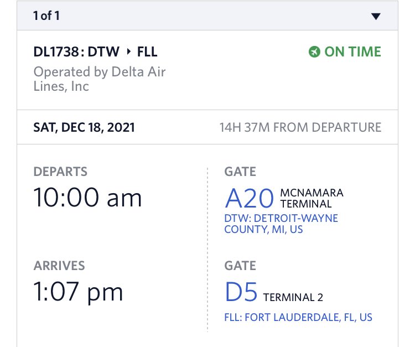Click the FLL destination code in header
Screen dimensions: 415x347
click(x=147, y=51)
